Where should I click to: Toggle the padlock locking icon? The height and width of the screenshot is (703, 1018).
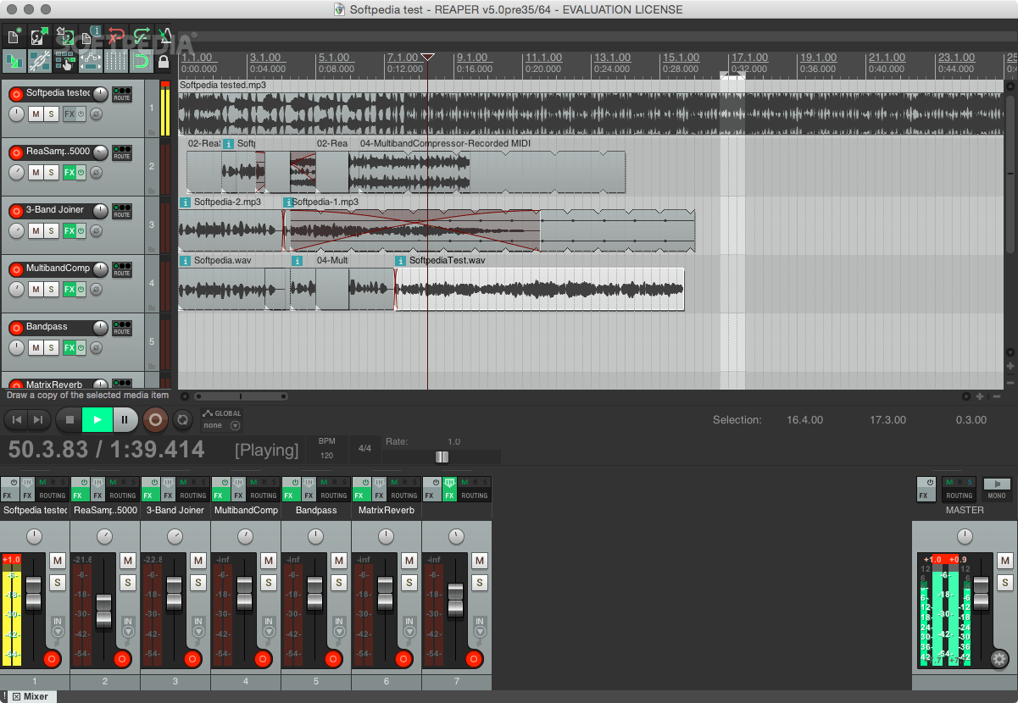tap(164, 61)
